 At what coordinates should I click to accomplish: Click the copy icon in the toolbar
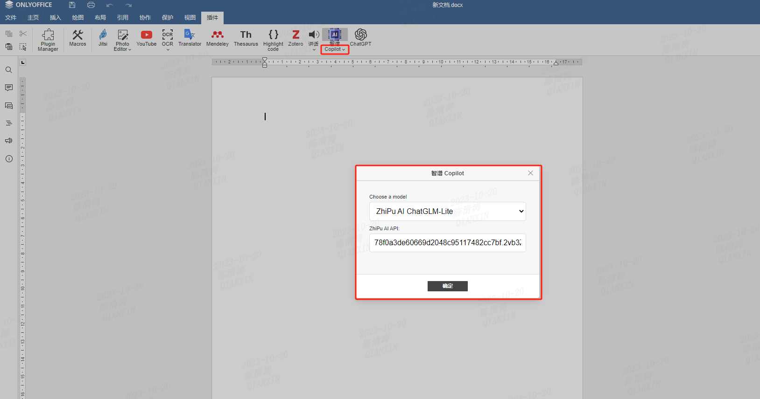click(x=9, y=34)
